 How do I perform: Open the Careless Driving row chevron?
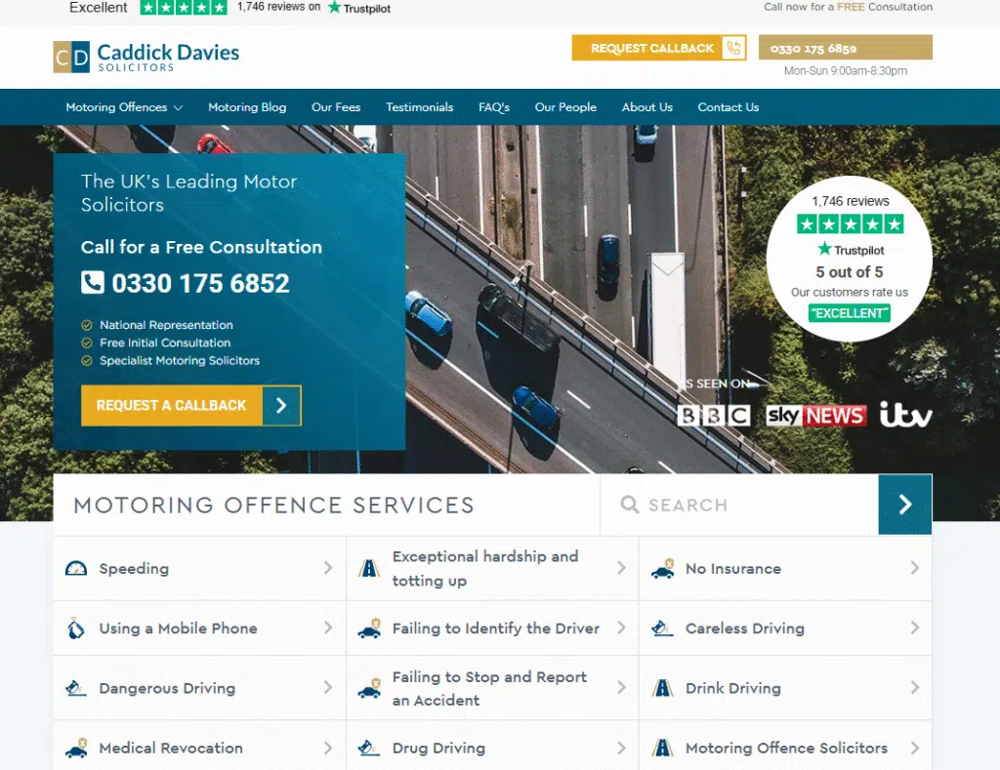point(914,628)
